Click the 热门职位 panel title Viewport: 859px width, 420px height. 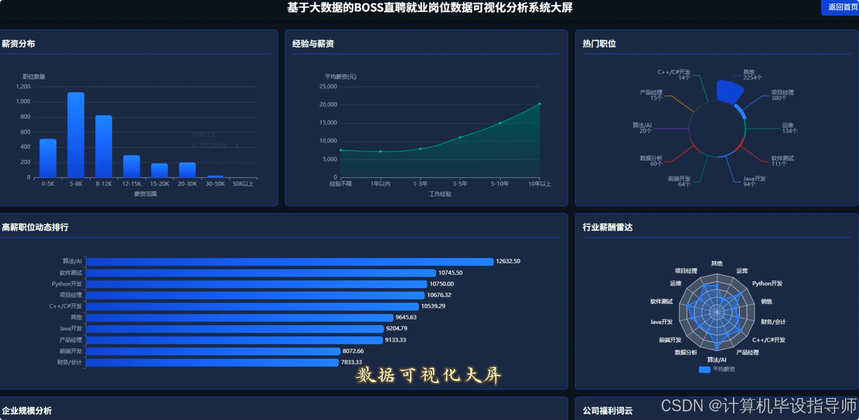click(x=599, y=44)
